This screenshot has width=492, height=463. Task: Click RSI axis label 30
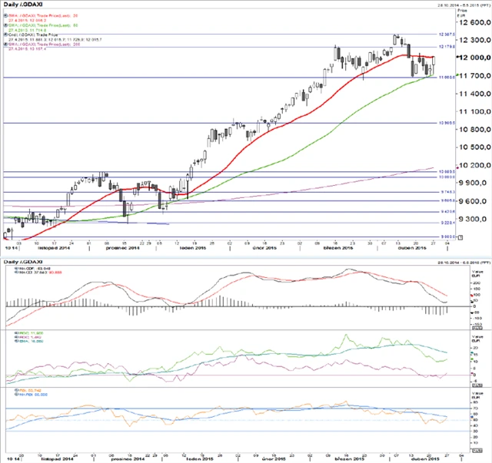pyautogui.click(x=476, y=432)
